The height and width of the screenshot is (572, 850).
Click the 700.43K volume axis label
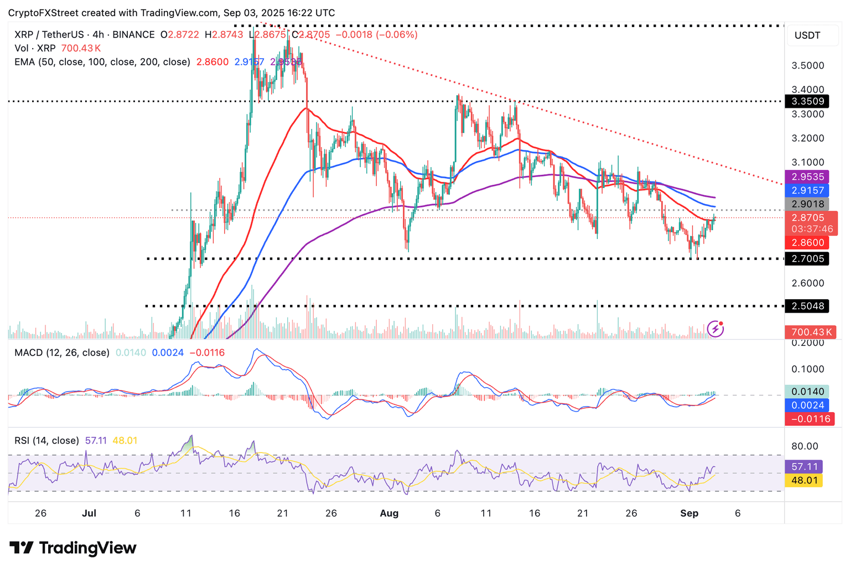pyautogui.click(x=811, y=332)
